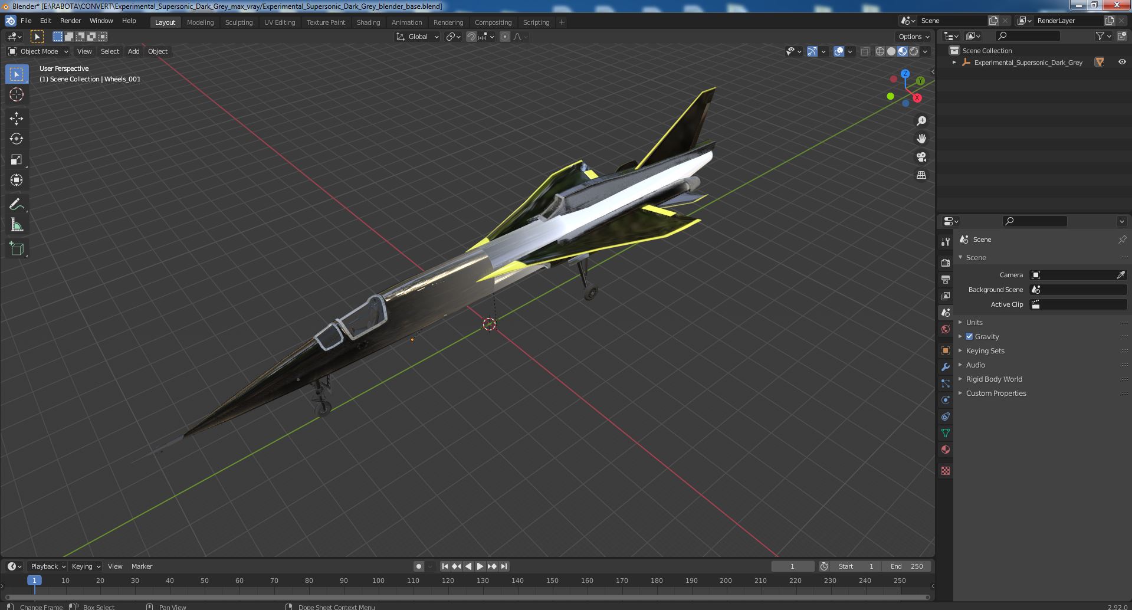Viewport: 1132px width, 610px height.
Task: Open the Material properties tab
Action: pos(946,450)
